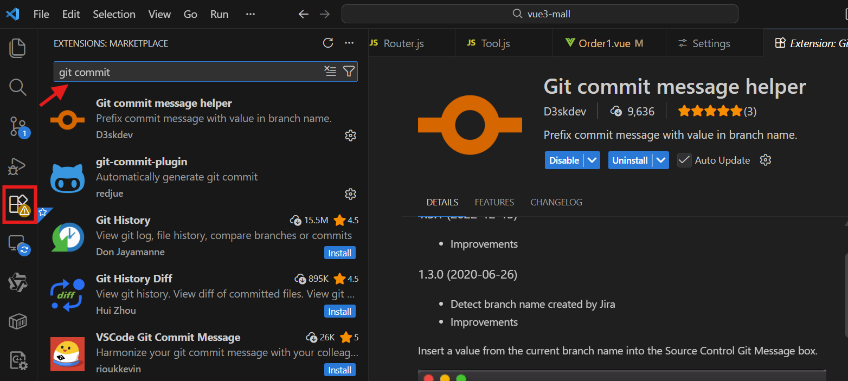The height and width of the screenshot is (381, 848).
Task: Install the Git History extension
Action: tap(340, 253)
